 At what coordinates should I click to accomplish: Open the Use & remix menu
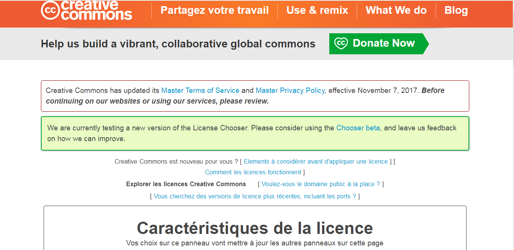(x=317, y=10)
